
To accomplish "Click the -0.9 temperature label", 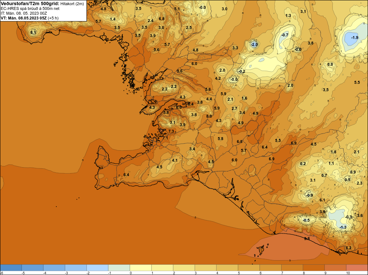I will [x=309, y=195].
